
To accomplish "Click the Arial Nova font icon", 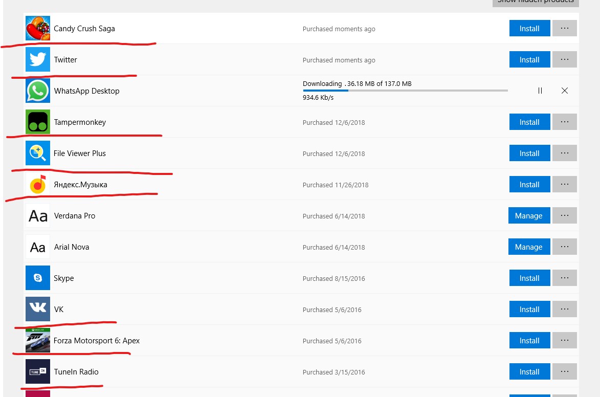I will 38,247.
